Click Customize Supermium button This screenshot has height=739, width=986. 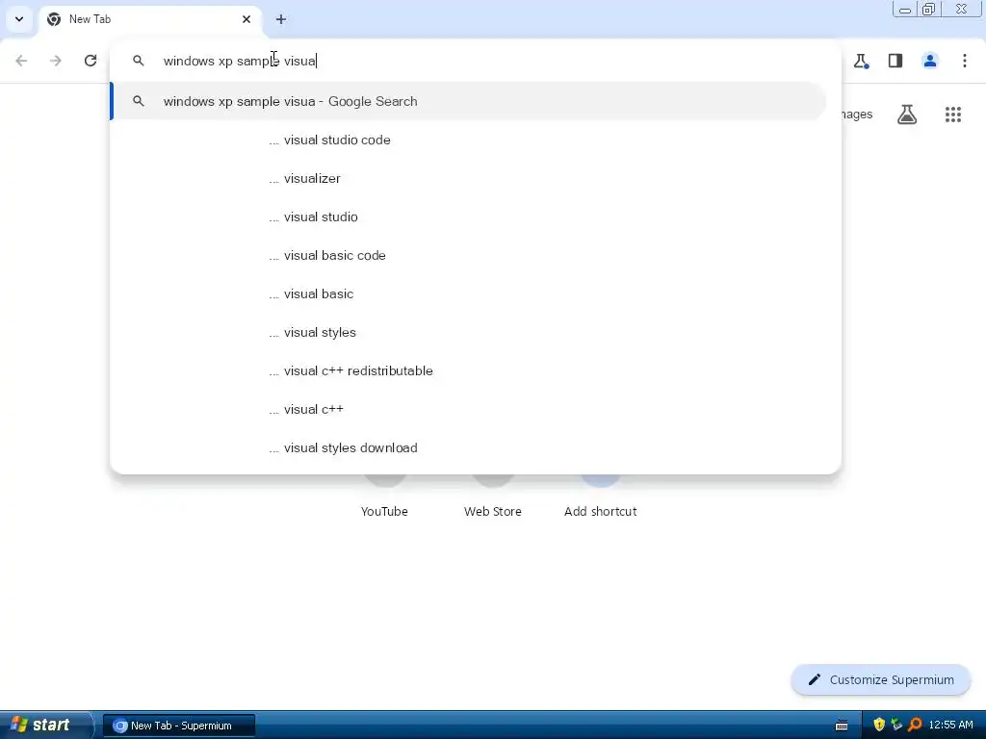881,680
